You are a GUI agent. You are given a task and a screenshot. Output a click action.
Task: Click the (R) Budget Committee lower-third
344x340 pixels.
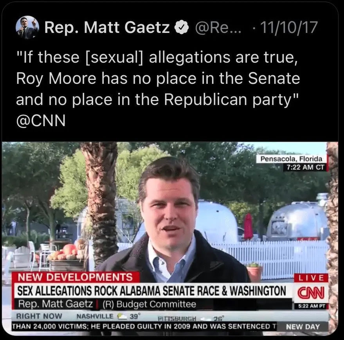coord(149,304)
